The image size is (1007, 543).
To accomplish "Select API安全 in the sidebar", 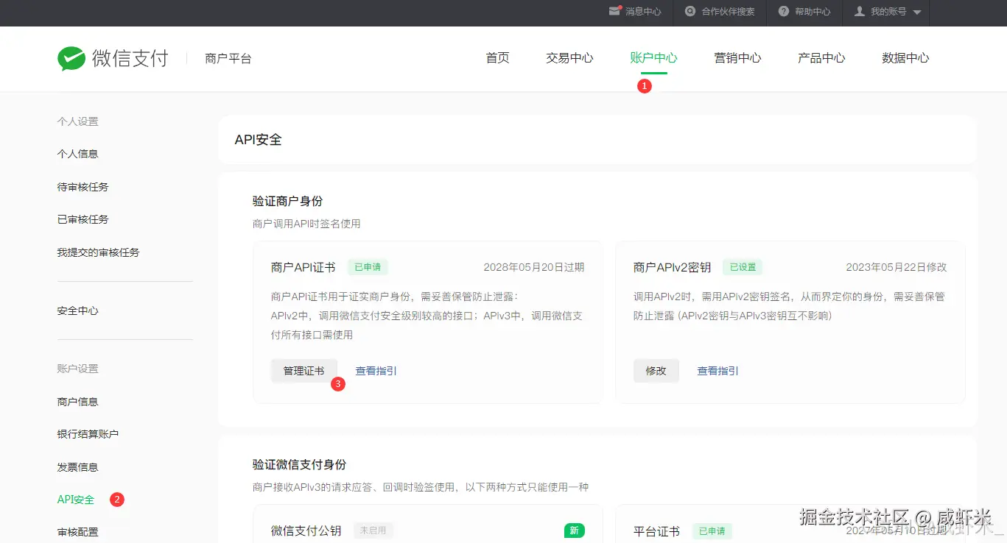I will [x=76, y=500].
